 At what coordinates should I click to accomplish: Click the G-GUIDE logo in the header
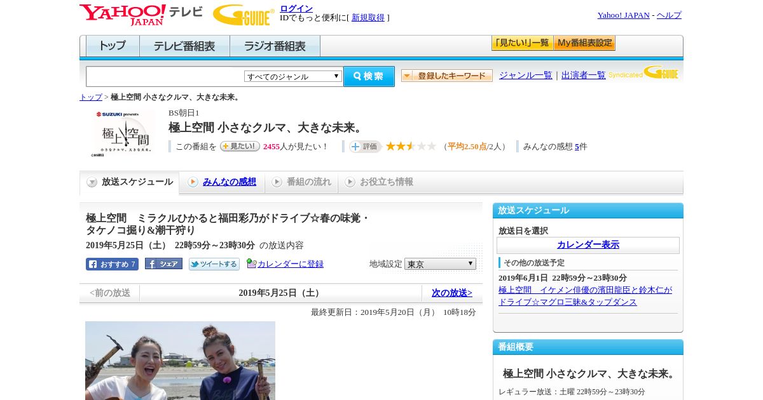244,15
